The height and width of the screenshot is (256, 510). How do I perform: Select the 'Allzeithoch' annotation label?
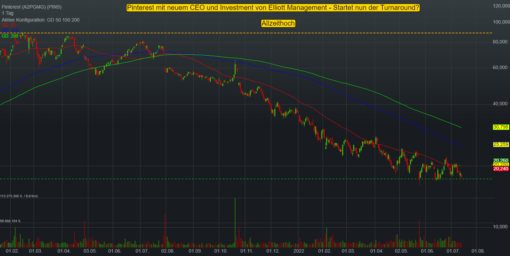tap(278, 23)
